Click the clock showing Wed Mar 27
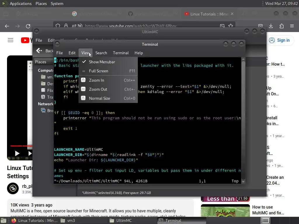This screenshot has height=224, width=299. 281,3
